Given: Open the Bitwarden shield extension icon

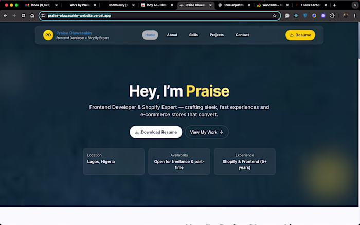Looking at the screenshot, I should point(305,16).
